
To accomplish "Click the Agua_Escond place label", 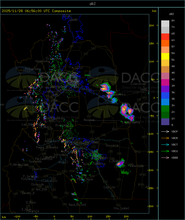I will [77, 205].
